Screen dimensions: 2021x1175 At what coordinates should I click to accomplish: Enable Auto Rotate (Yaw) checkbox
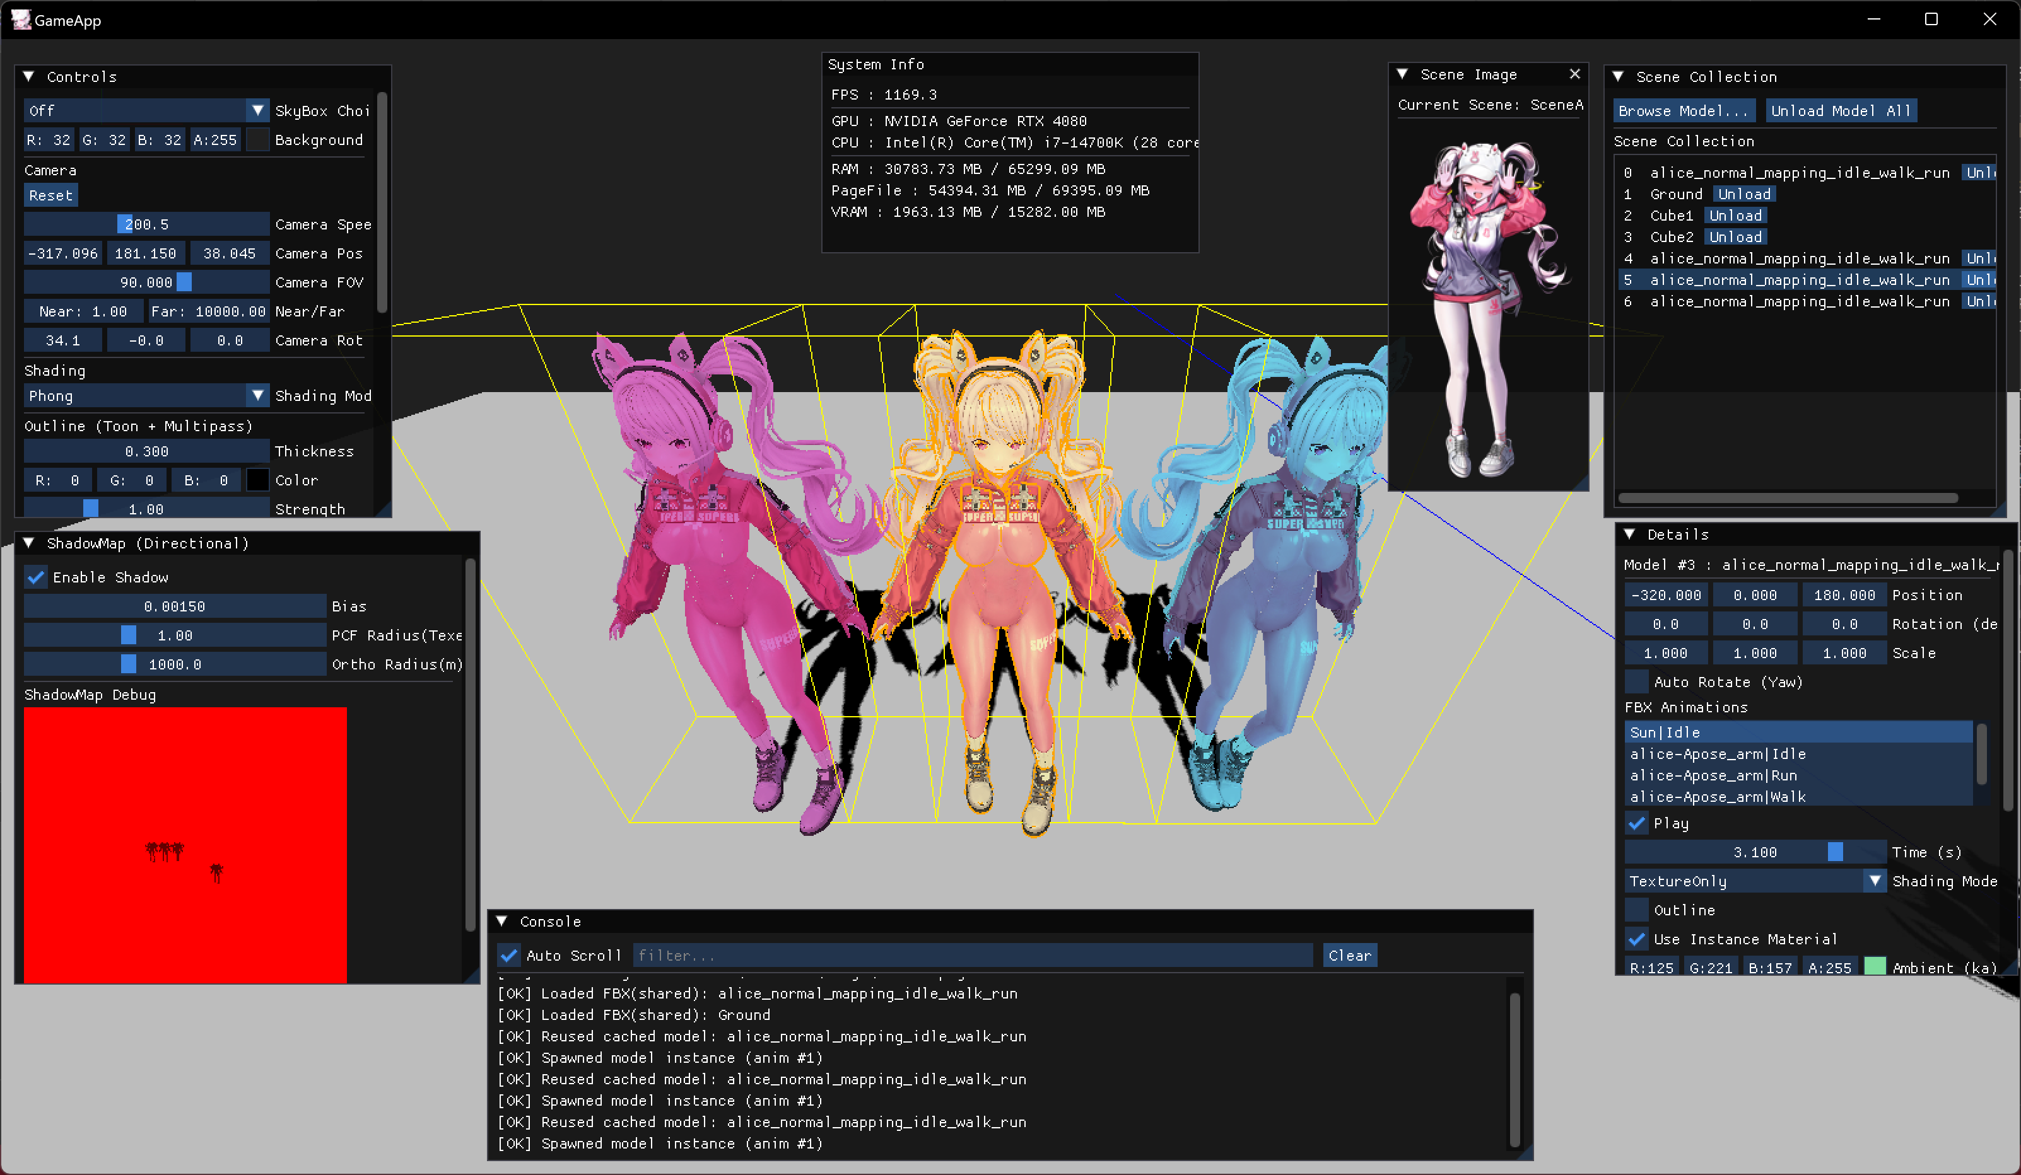(1637, 682)
